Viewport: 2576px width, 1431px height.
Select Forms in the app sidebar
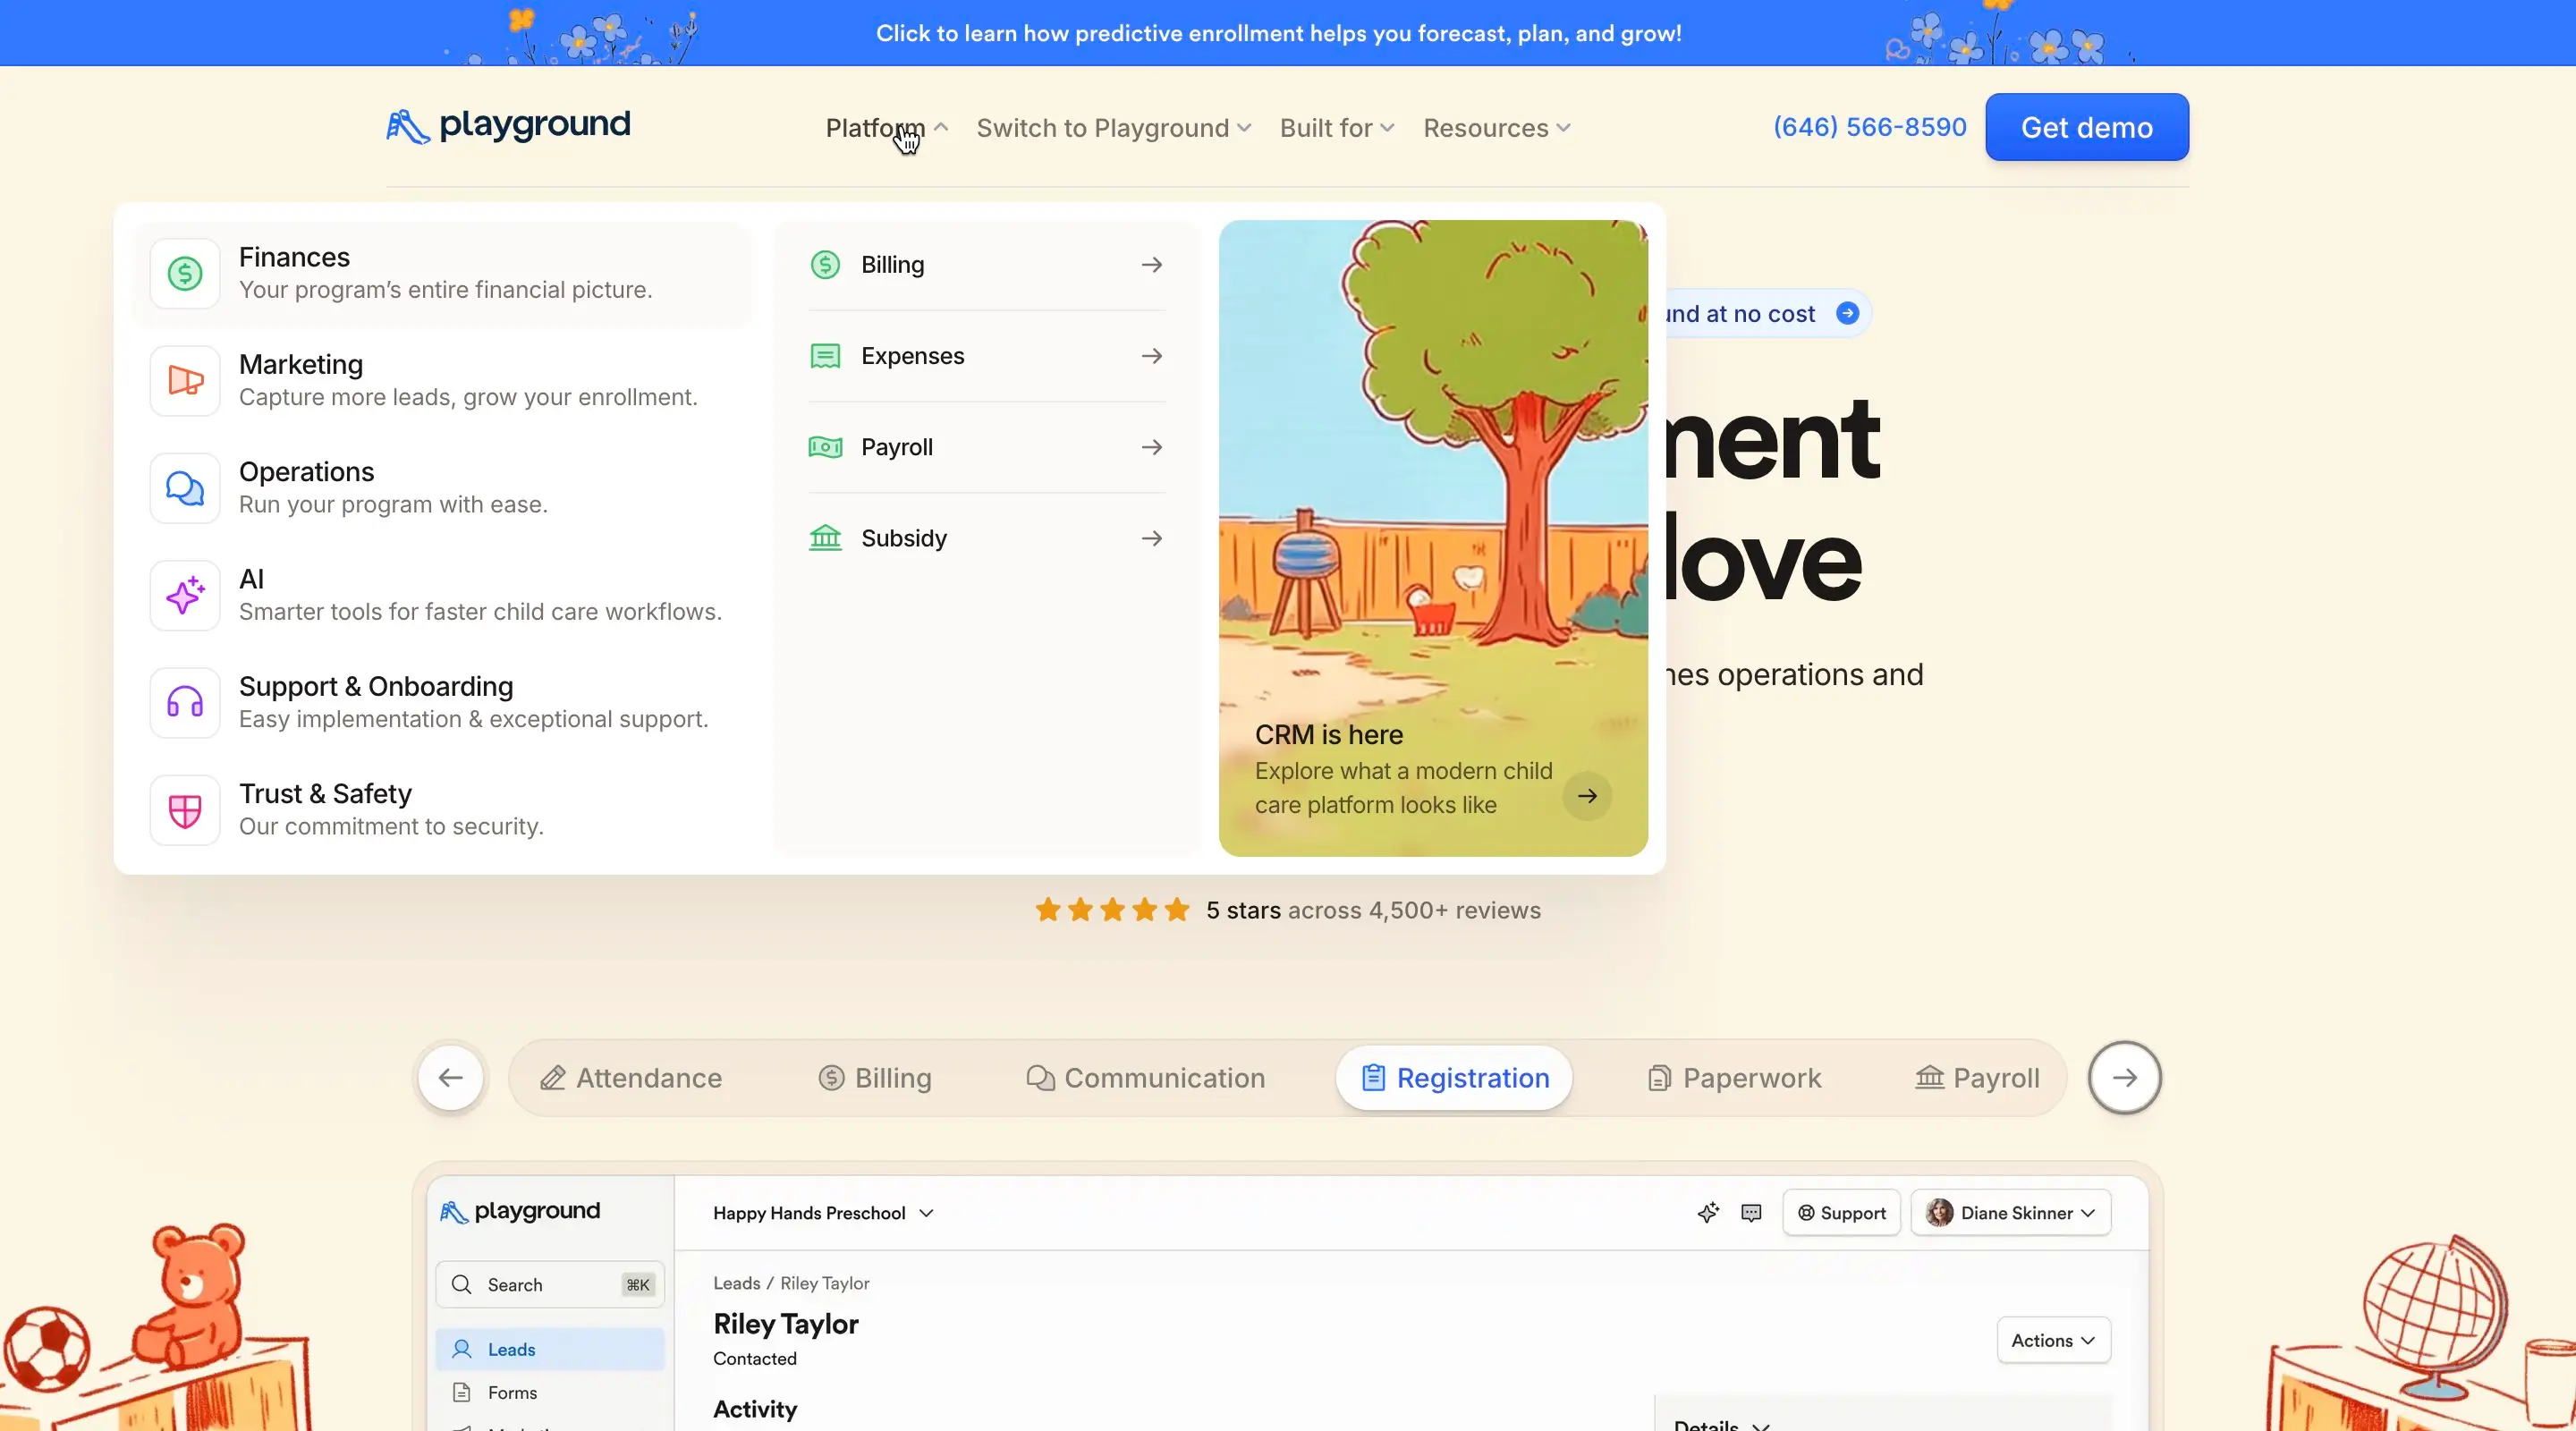coord(550,1392)
